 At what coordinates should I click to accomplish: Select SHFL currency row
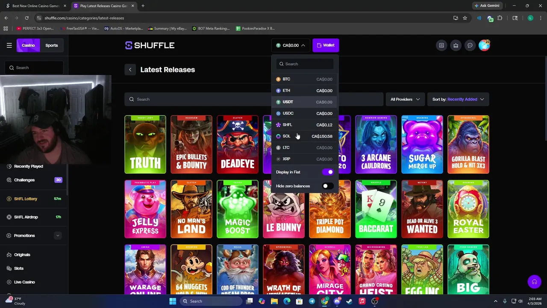click(304, 125)
